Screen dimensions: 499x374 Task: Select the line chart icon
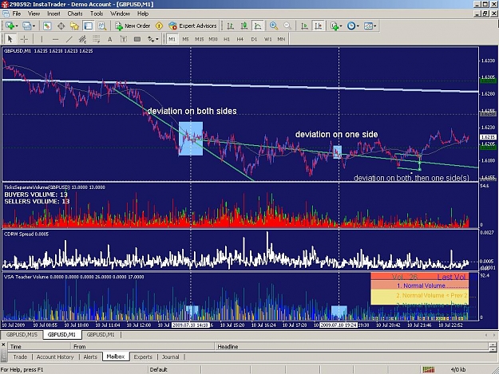point(258,26)
